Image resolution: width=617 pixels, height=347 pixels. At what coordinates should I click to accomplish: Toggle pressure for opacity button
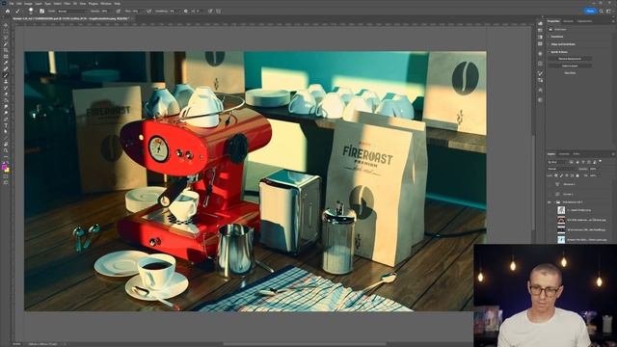coord(118,11)
